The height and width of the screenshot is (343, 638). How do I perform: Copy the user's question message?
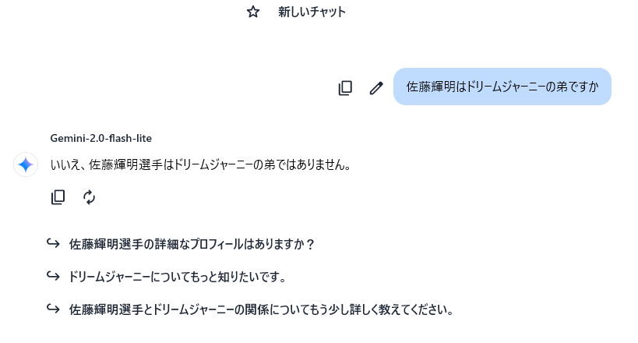coord(345,88)
